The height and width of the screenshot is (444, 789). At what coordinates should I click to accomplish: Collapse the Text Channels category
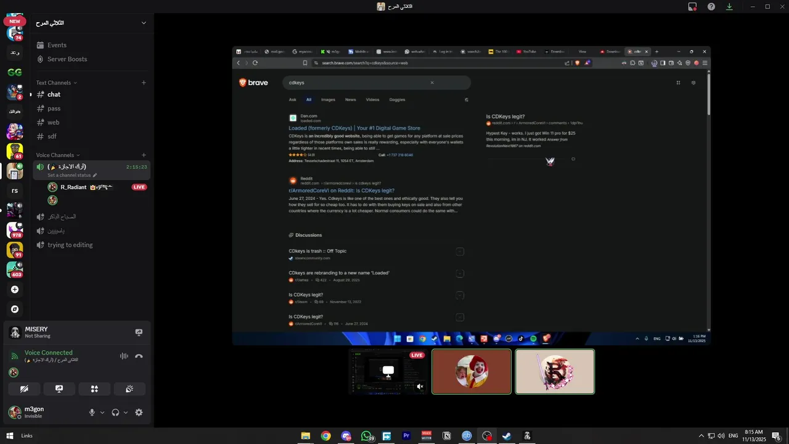pos(56,83)
